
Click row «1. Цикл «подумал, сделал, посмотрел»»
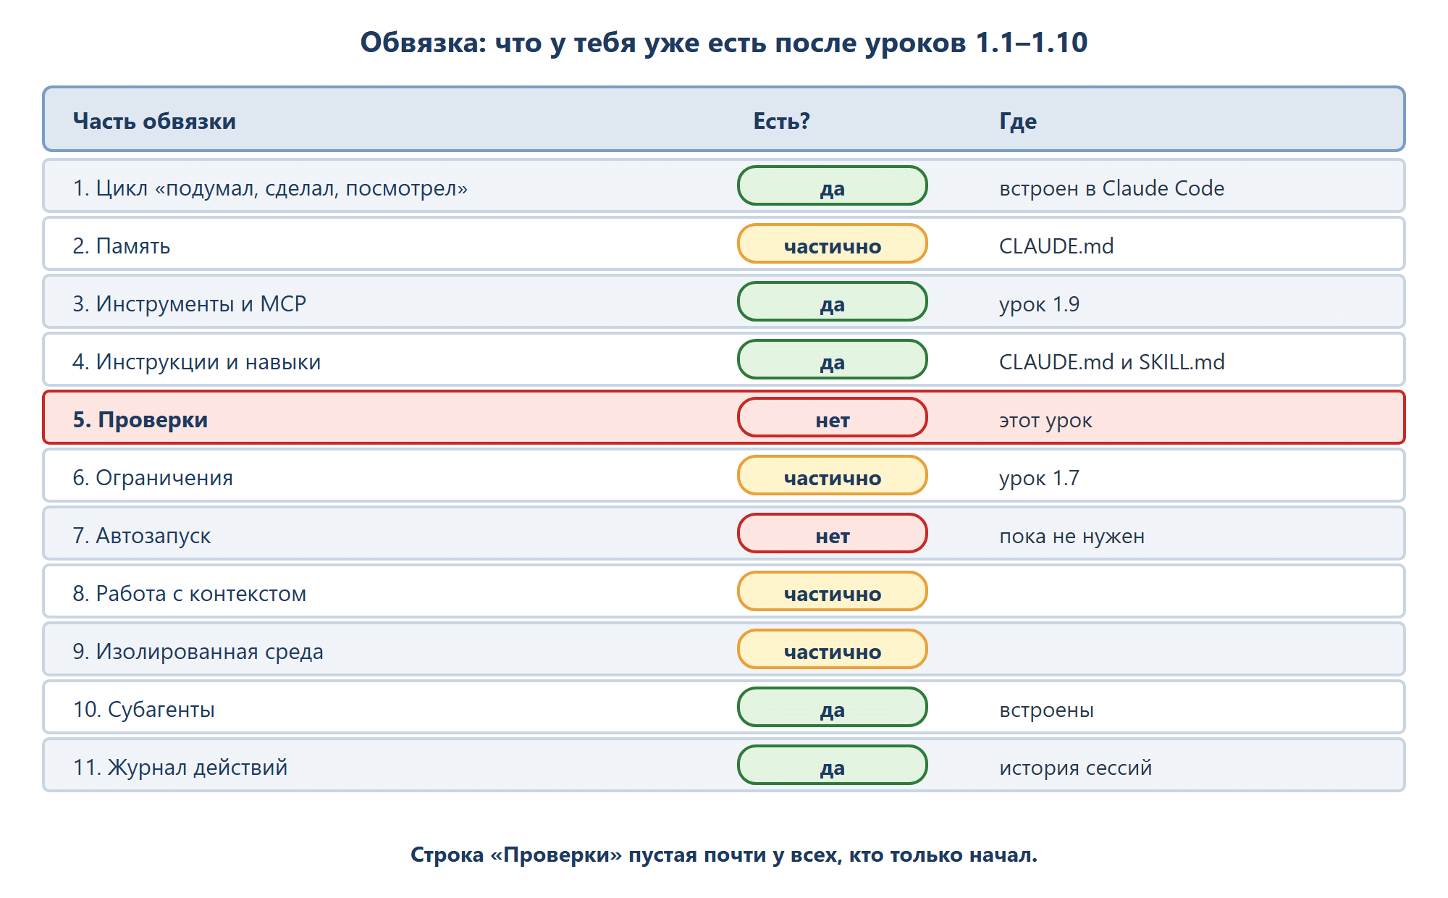724,186
